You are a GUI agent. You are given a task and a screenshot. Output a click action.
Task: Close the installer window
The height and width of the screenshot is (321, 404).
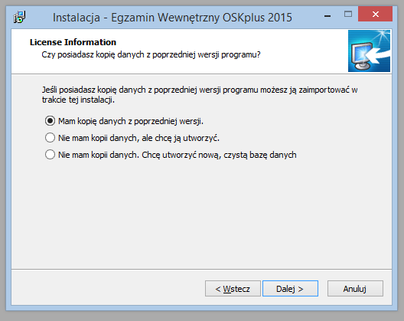(x=375, y=15)
